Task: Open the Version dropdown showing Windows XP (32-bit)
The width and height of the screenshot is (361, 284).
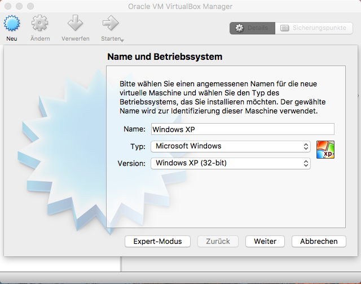Action: coord(231,163)
